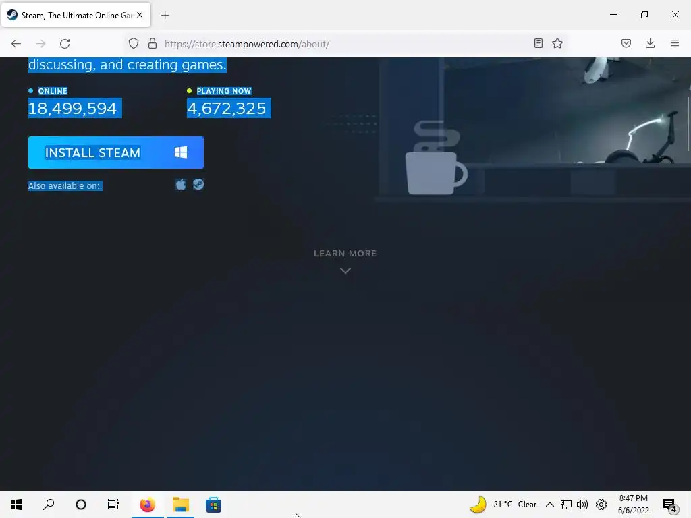Open Cortana circle icon

[81, 505]
